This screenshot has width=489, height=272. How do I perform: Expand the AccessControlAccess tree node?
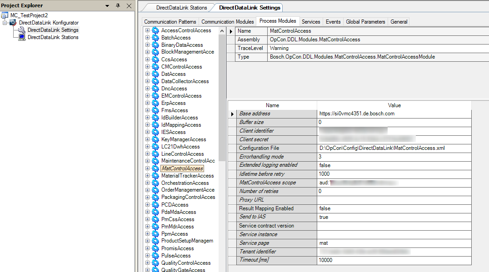coord(147,30)
